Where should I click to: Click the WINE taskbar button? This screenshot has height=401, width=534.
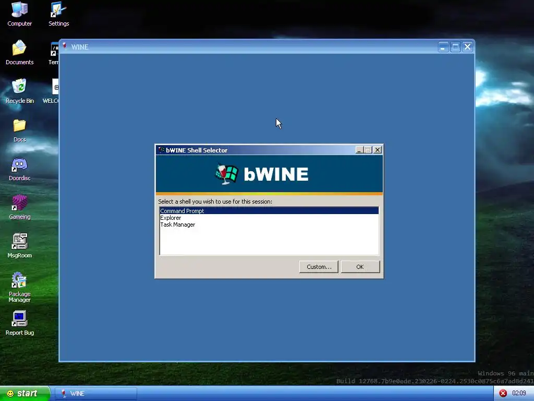pyautogui.click(x=96, y=394)
